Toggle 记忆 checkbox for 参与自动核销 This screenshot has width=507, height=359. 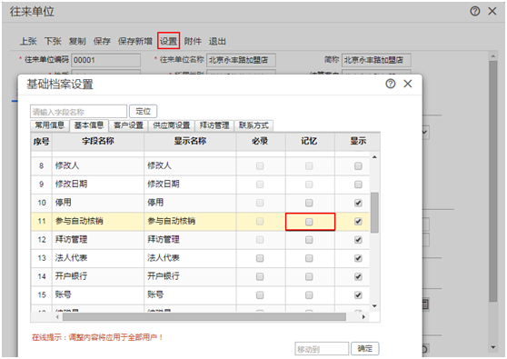point(309,222)
